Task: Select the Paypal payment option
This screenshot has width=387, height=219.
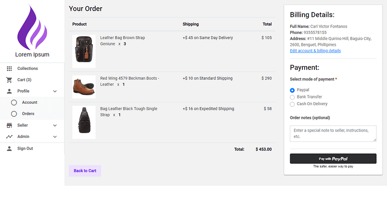Action: point(292,90)
